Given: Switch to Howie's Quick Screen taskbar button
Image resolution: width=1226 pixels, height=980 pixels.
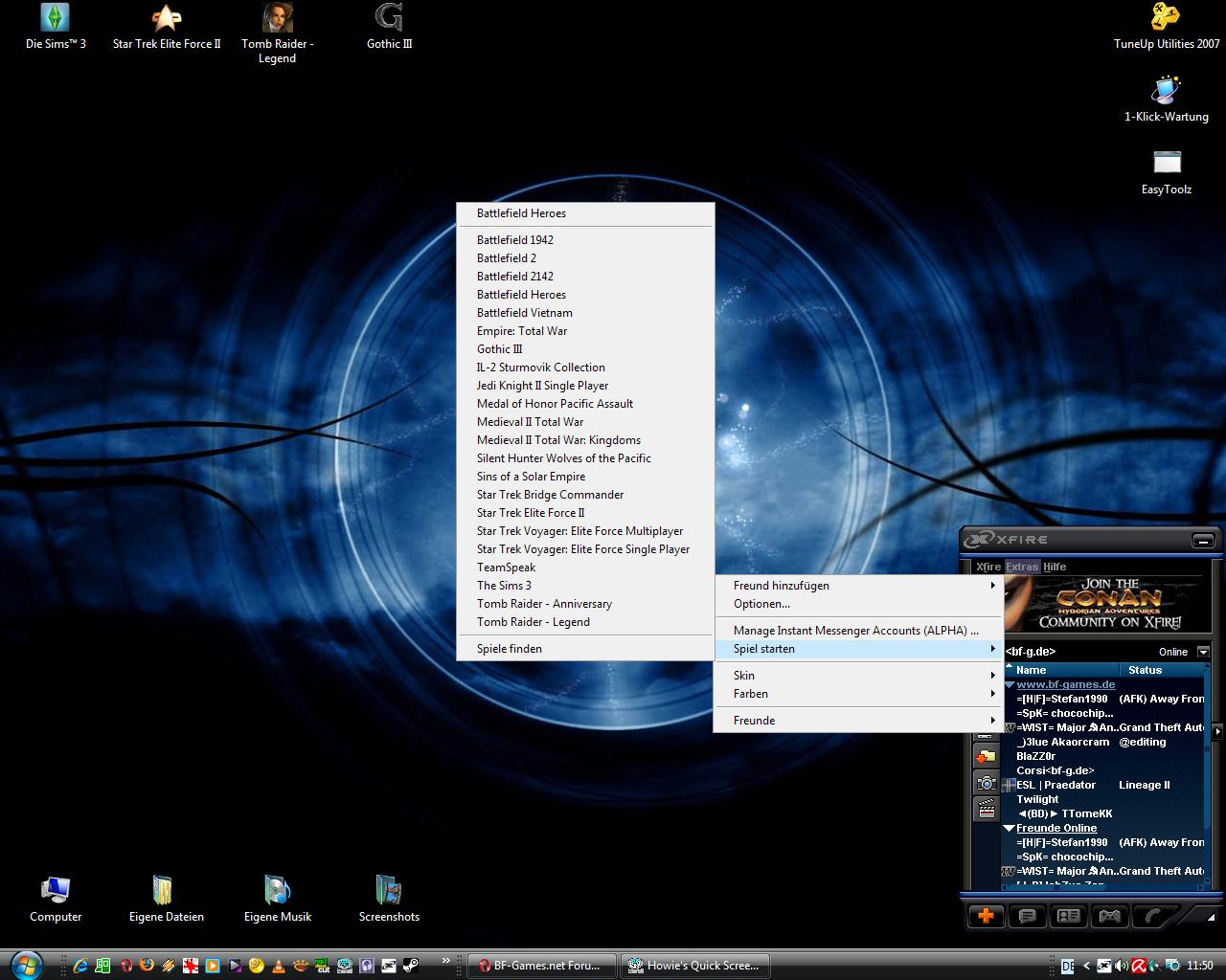Looking at the screenshot, I should [x=696, y=966].
